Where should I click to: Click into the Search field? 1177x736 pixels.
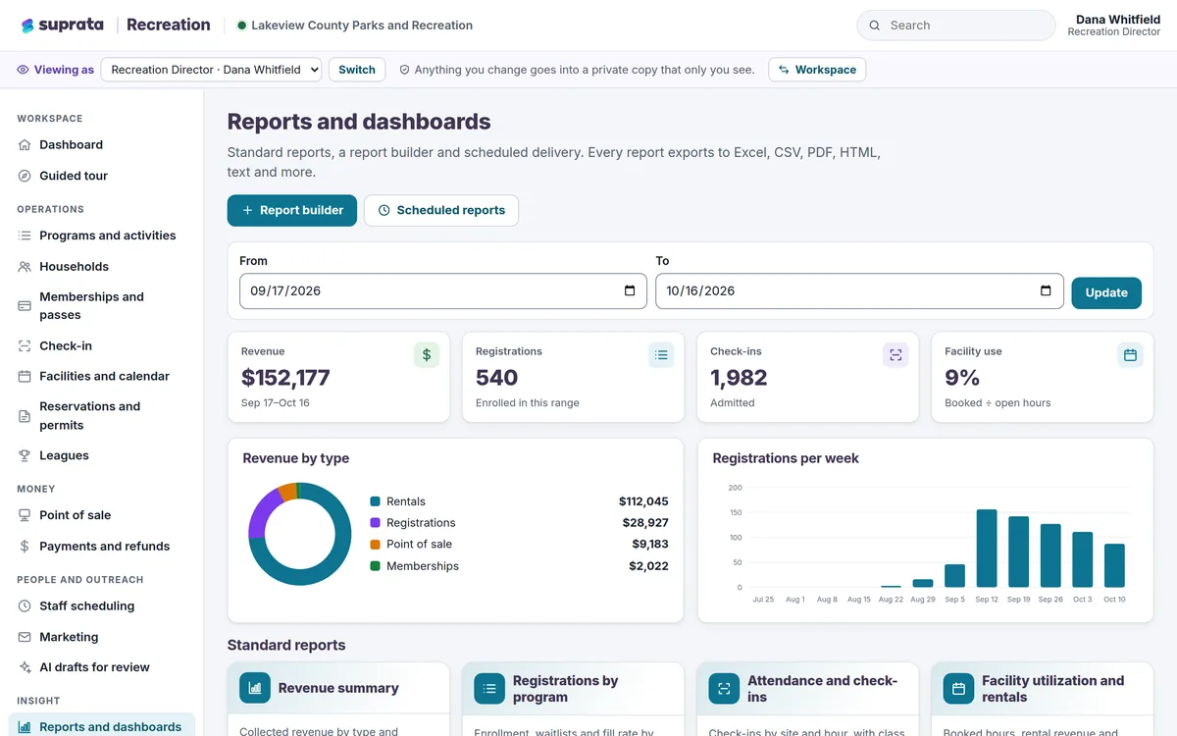[956, 26]
